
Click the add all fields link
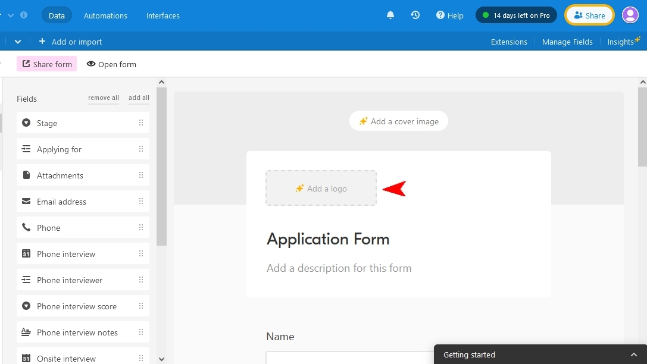[139, 98]
